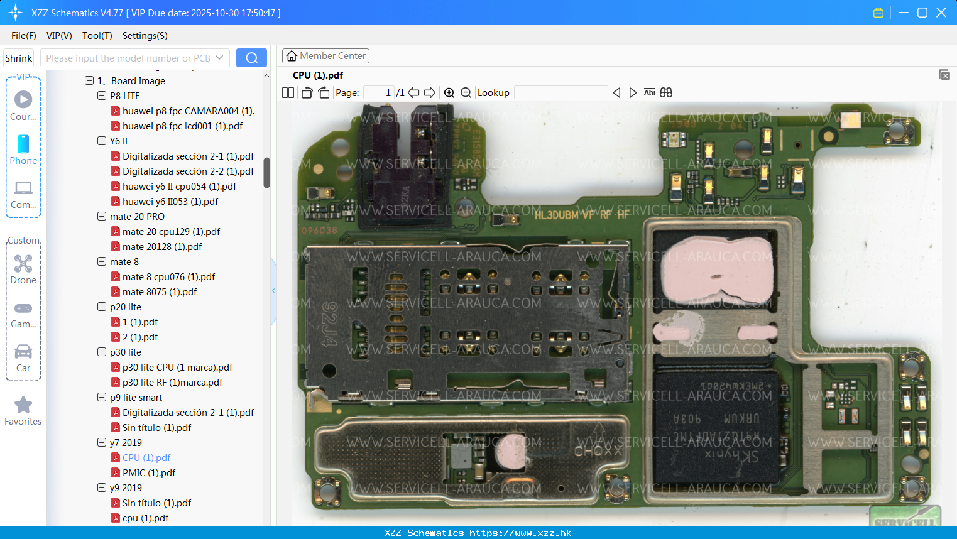This screenshot has height=539, width=957.
Task: Click the tree panel vertical scrollbar thumb
Action: pos(266,173)
